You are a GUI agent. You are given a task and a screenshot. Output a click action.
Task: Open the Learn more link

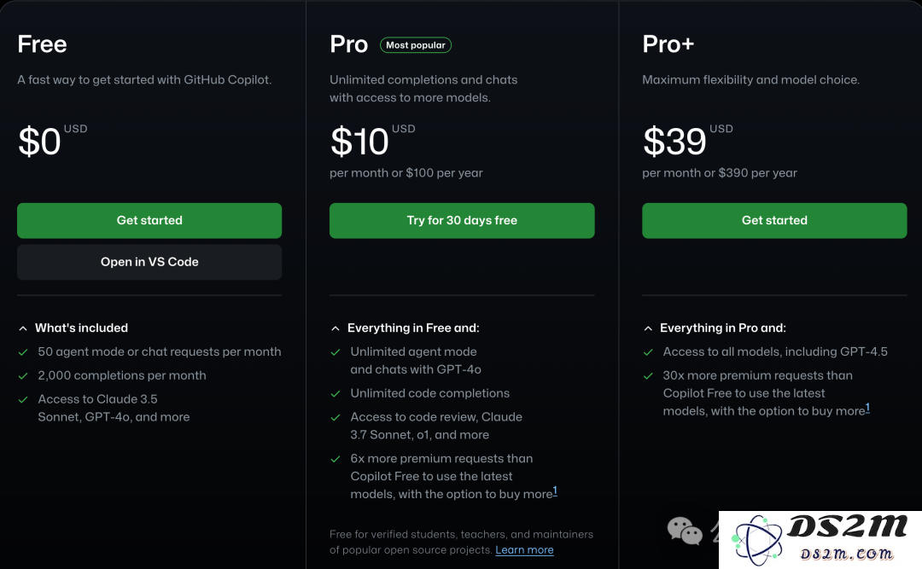524,550
